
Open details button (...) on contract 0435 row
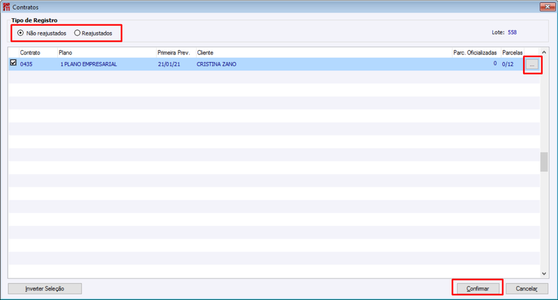pos(532,65)
